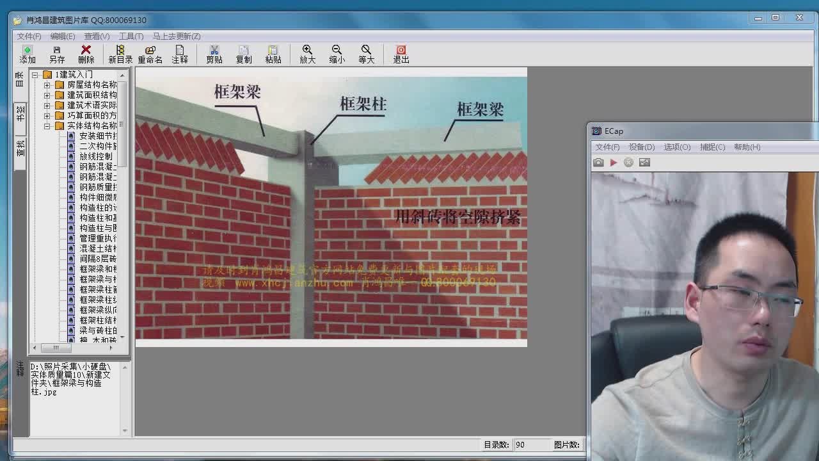Collapse the 1建筑入门 root folder

[35, 75]
